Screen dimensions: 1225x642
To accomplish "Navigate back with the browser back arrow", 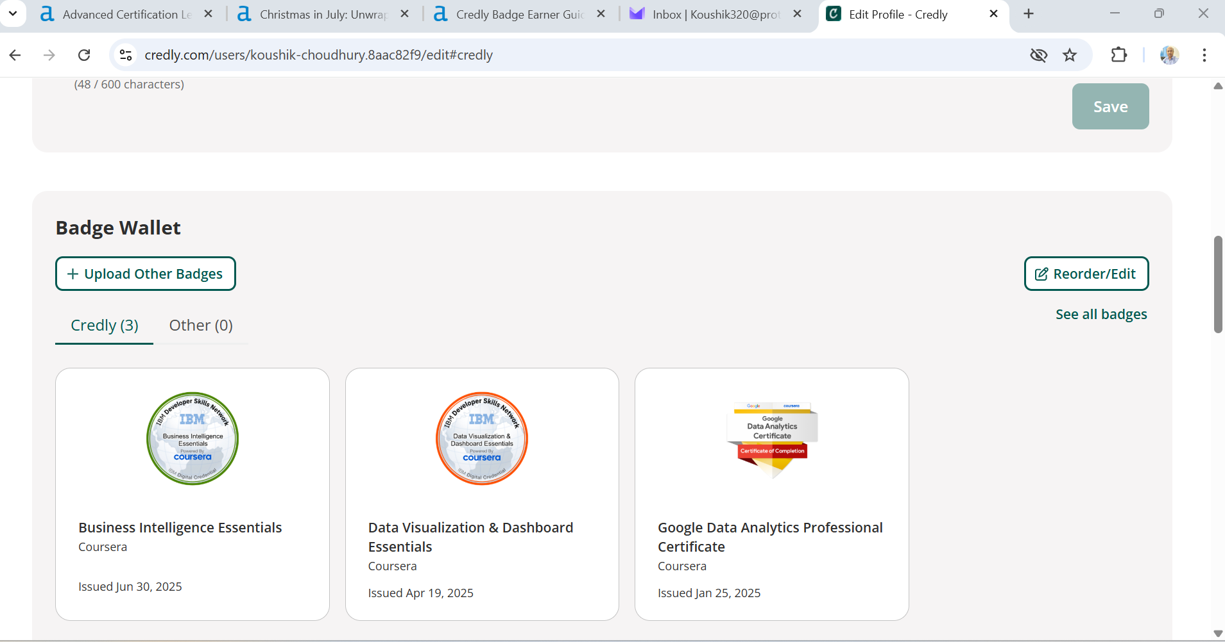I will point(15,55).
